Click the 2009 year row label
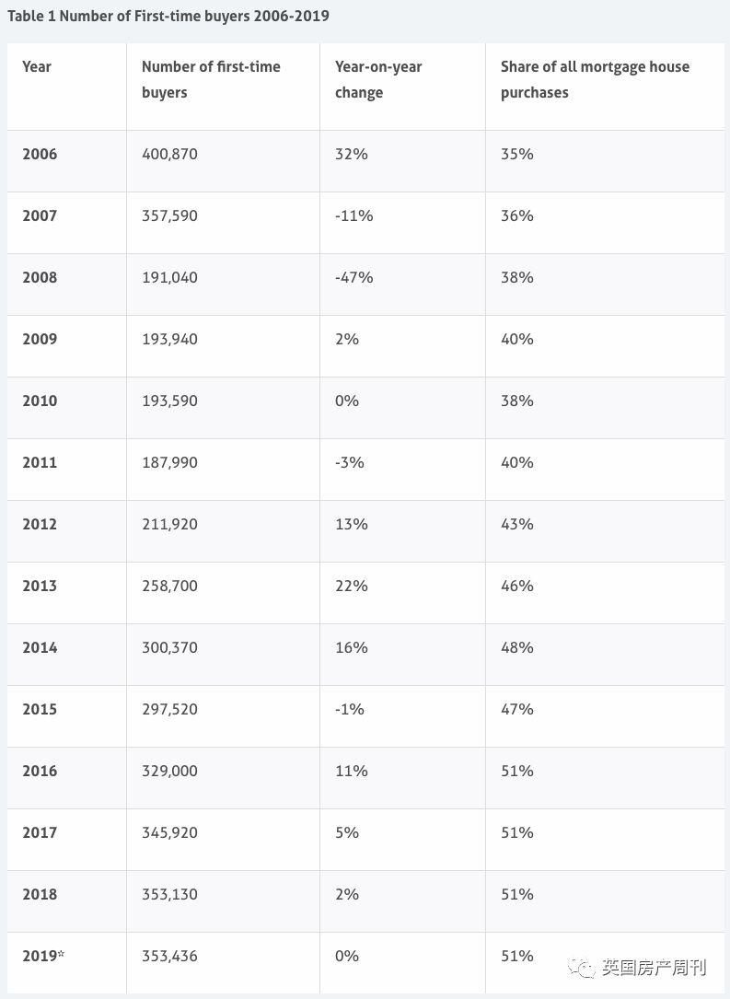This screenshot has width=730, height=999. [x=40, y=339]
